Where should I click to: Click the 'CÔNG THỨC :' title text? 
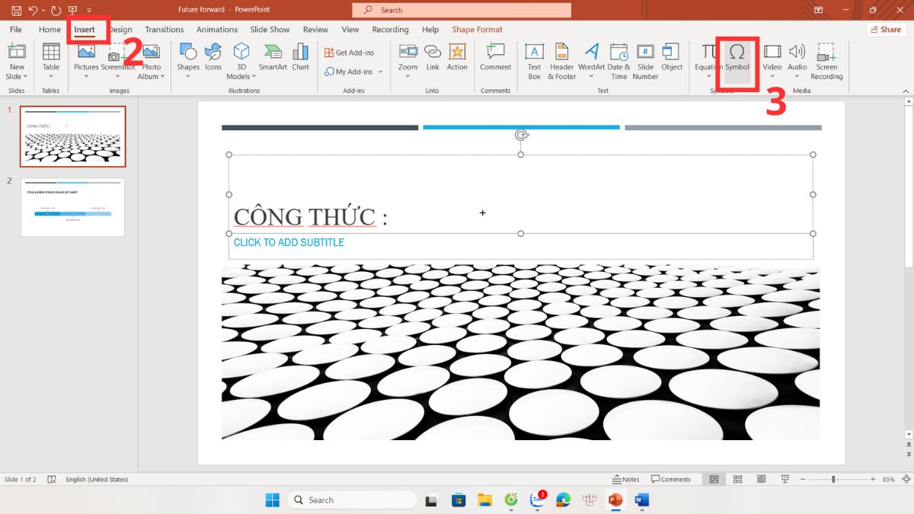311,218
